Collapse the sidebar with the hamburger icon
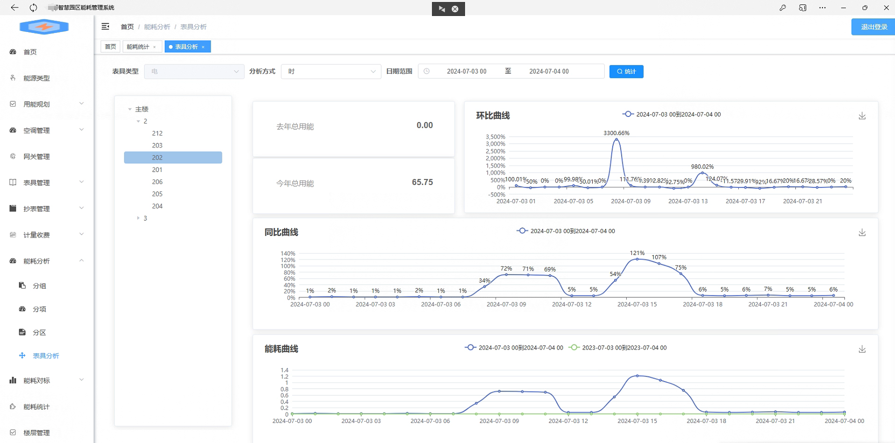The height and width of the screenshot is (443, 895). (x=105, y=26)
